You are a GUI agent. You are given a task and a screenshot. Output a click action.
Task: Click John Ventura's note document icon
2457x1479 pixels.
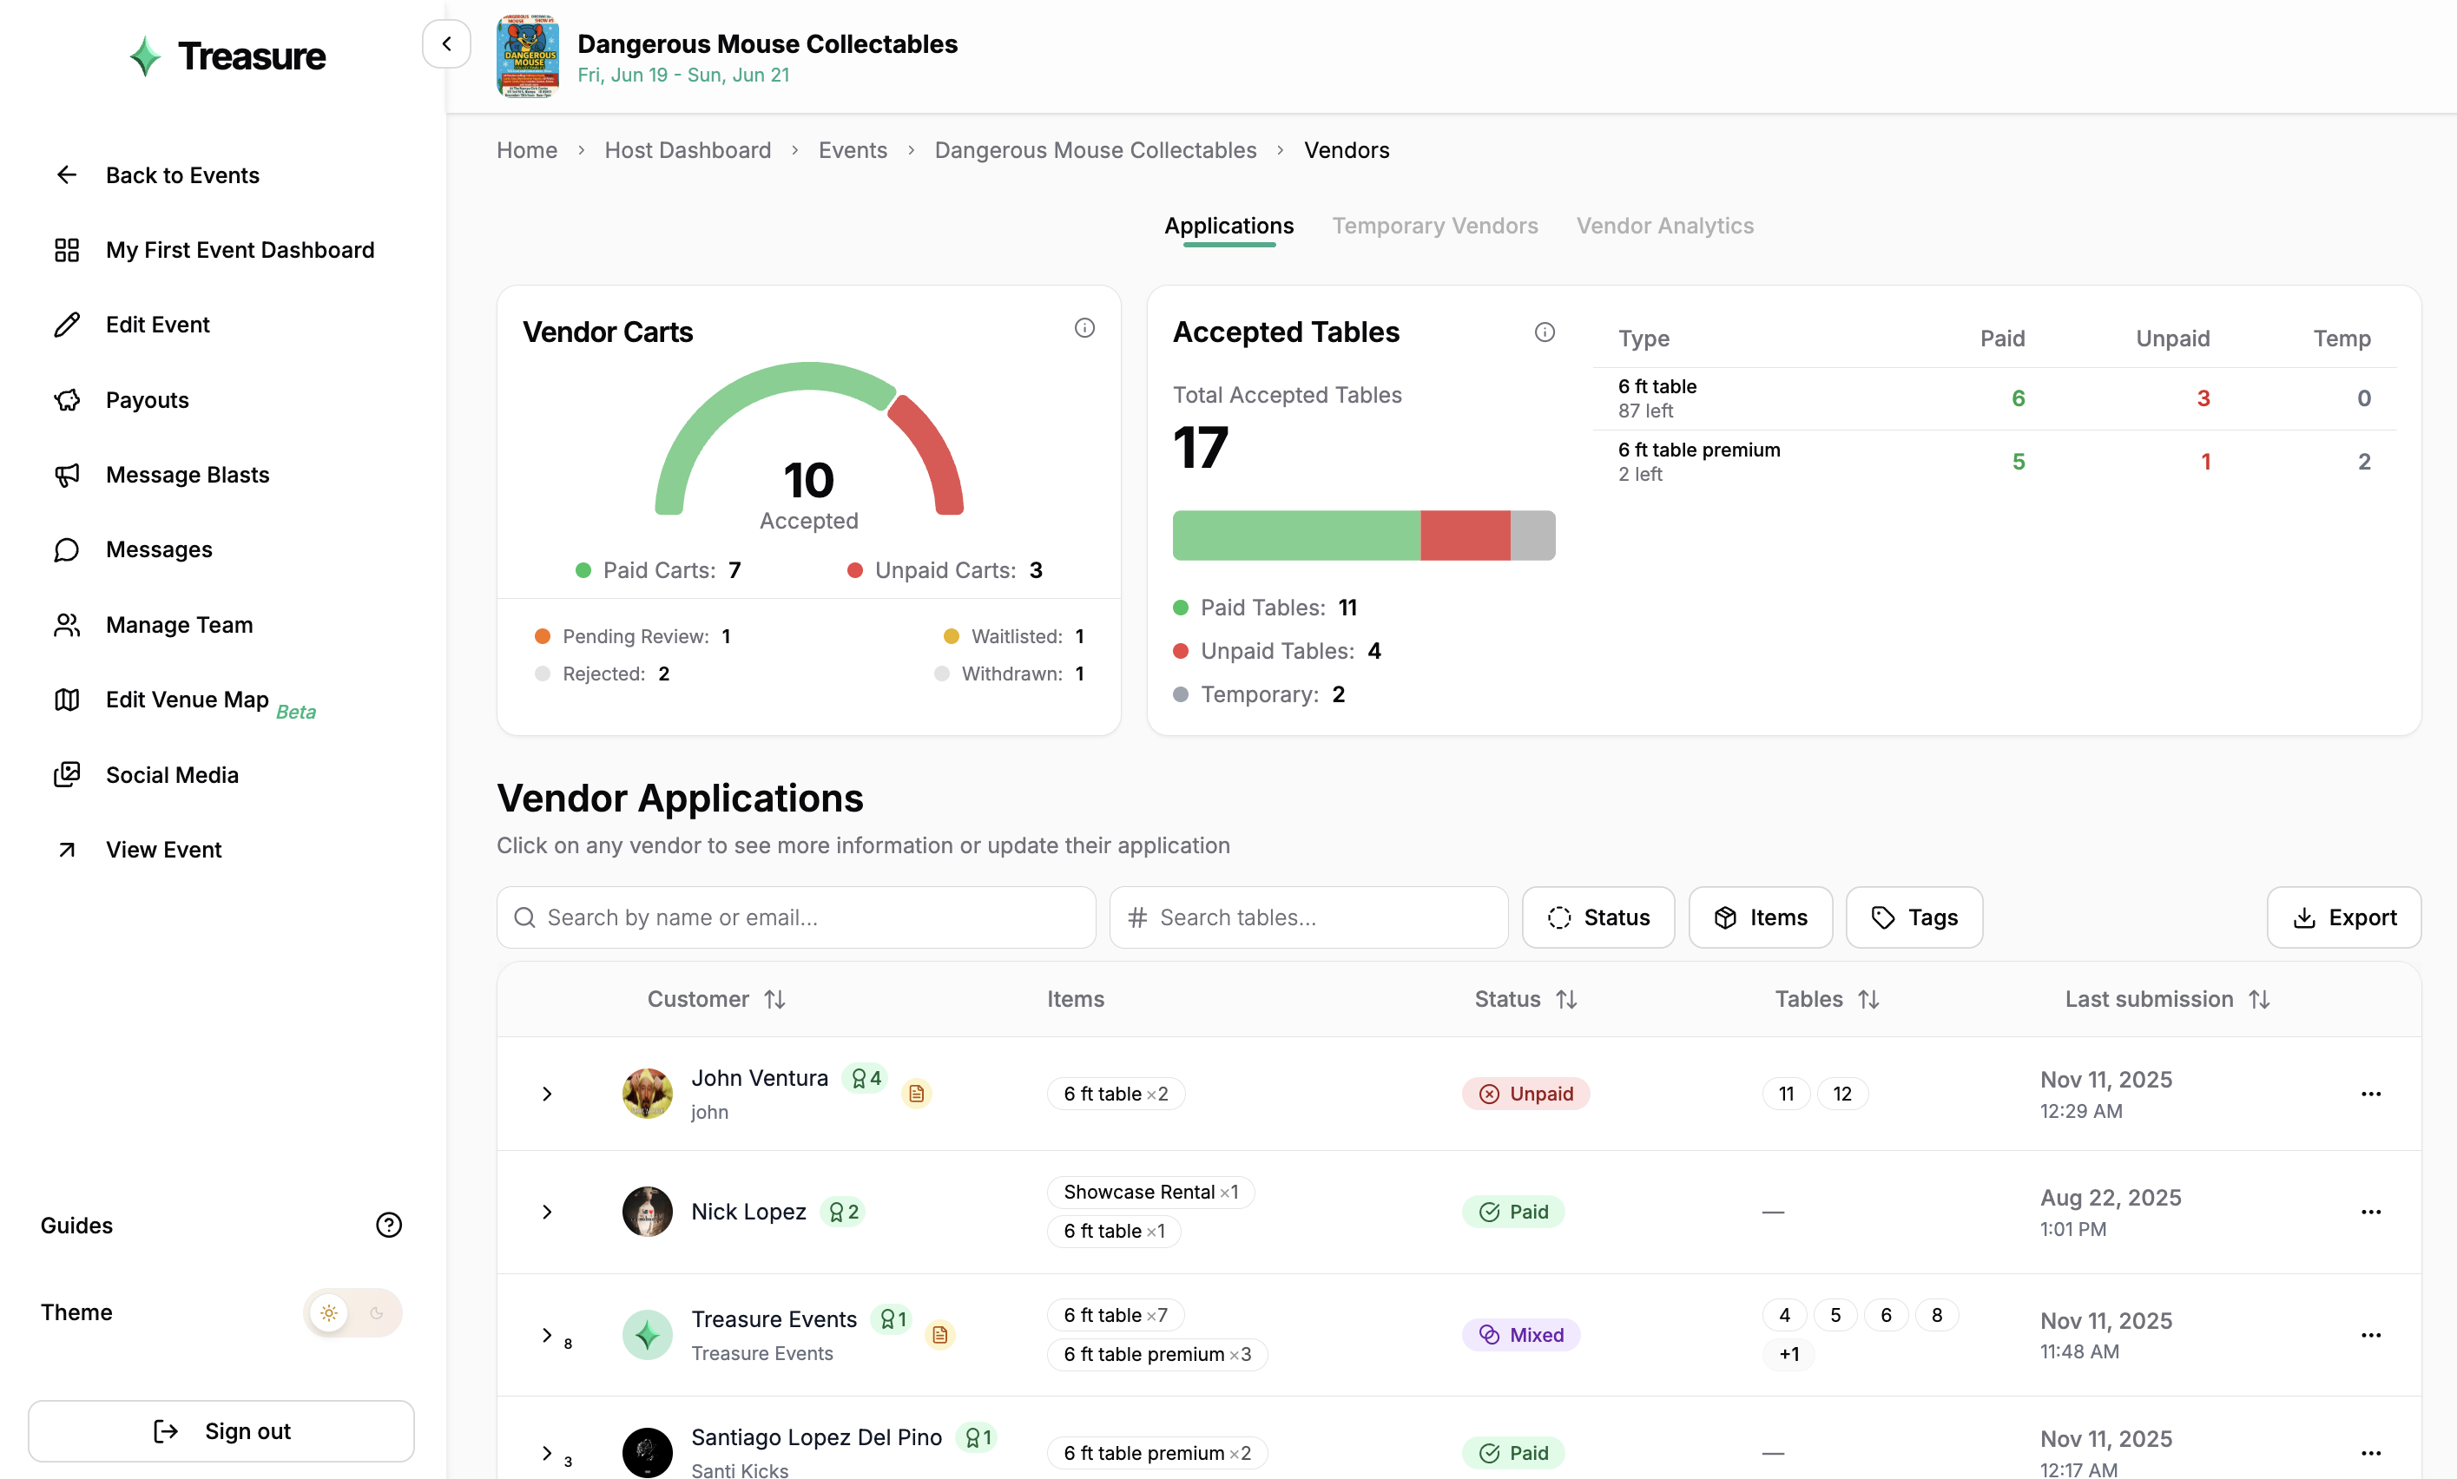coord(916,1094)
